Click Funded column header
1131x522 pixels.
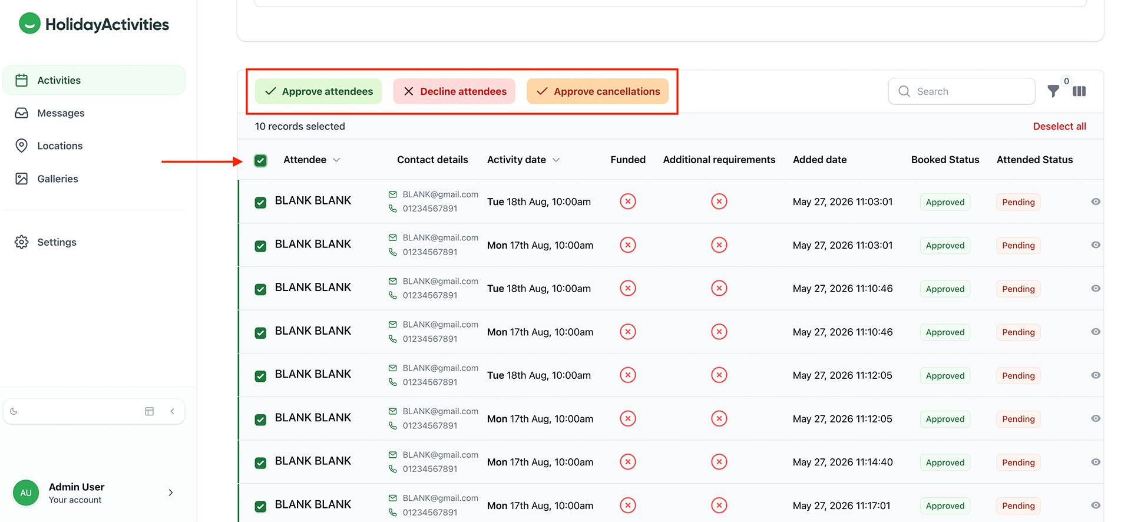click(628, 160)
